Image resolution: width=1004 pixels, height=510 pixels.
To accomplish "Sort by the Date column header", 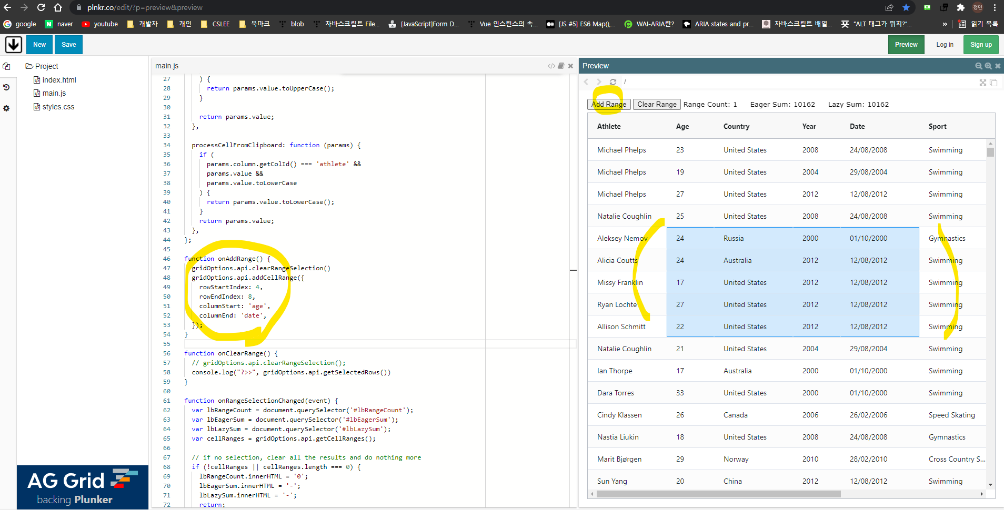I will click(857, 126).
